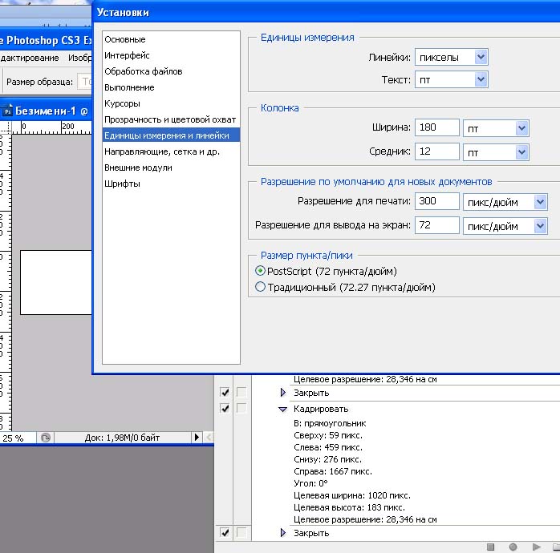Open the Редактирование menu in Photoshop

tap(30, 58)
